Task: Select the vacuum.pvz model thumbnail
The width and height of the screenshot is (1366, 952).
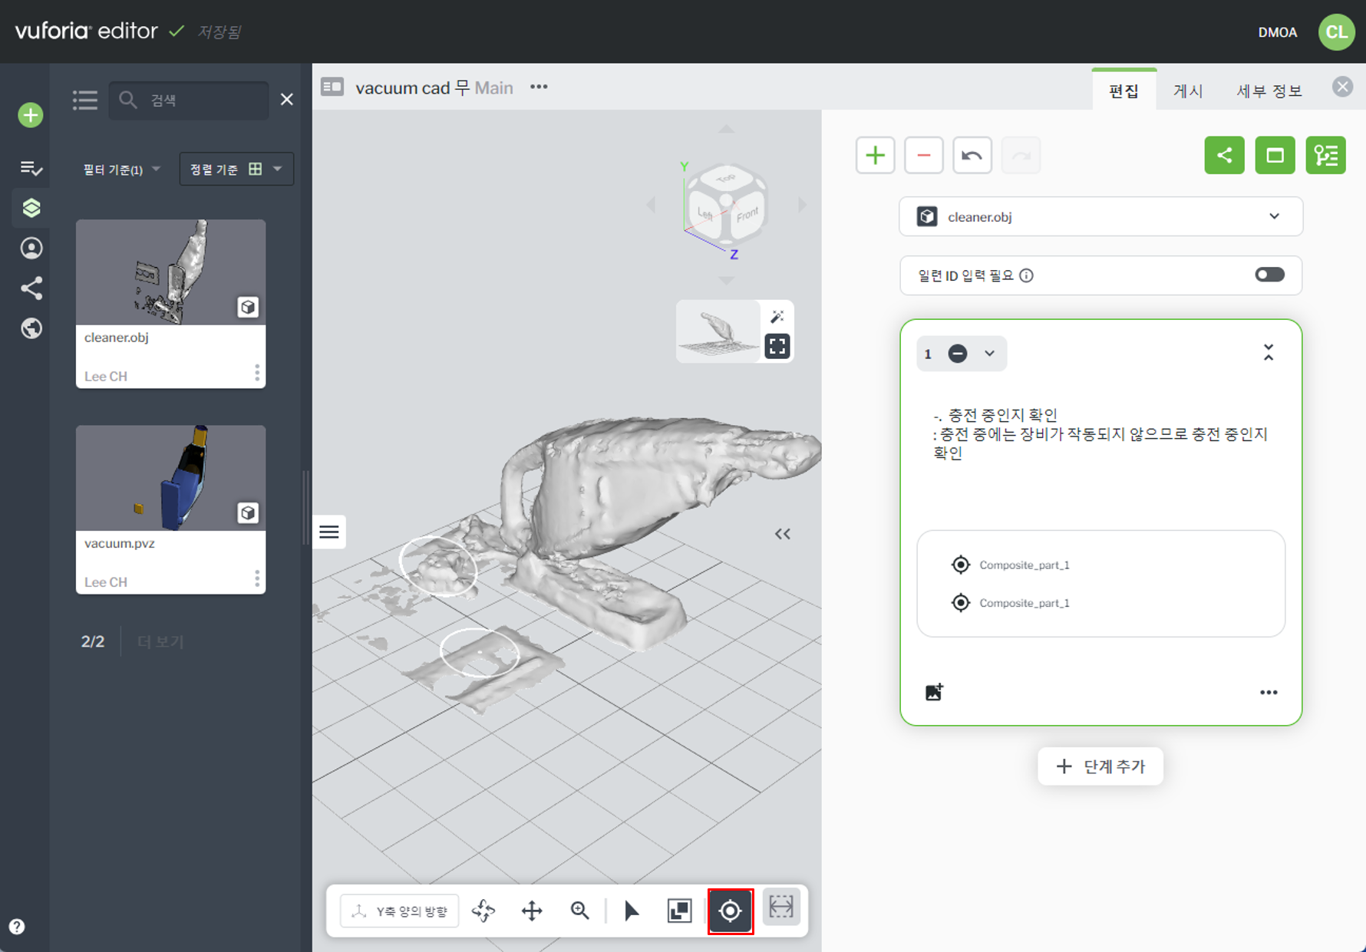Action: (x=170, y=478)
